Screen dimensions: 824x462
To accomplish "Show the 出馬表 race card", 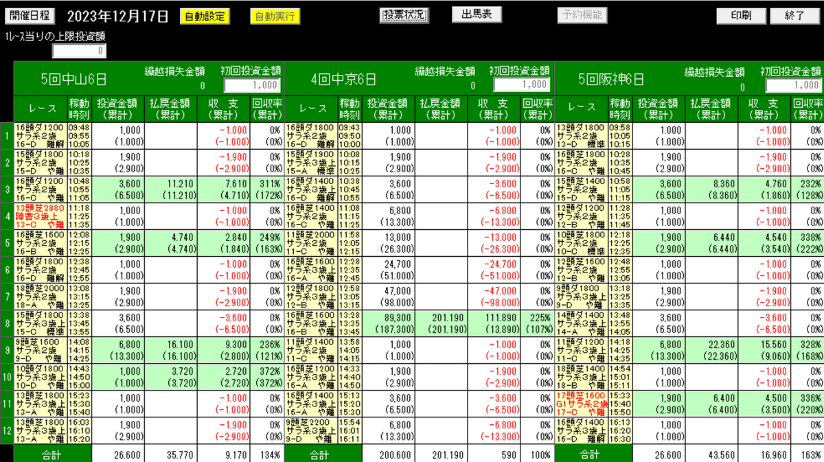I will click(477, 14).
